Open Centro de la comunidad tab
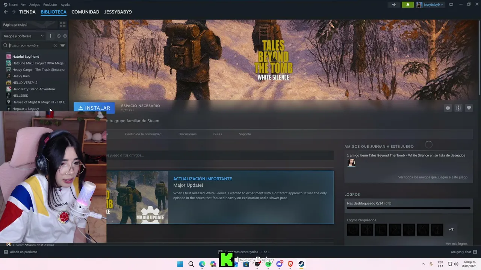The width and height of the screenshot is (481, 270). pyautogui.click(x=143, y=134)
